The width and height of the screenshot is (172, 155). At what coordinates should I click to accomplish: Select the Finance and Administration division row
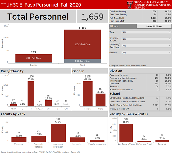(x=140, y=78)
